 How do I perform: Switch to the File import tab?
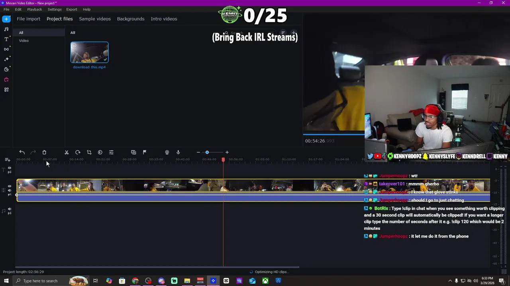[28, 19]
